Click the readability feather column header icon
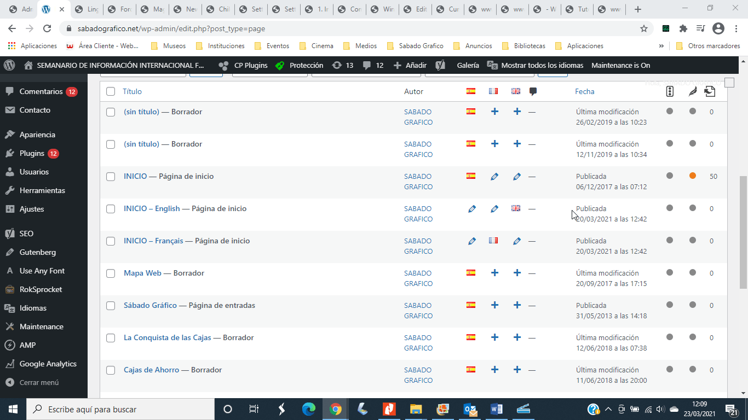 (x=693, y=91)
